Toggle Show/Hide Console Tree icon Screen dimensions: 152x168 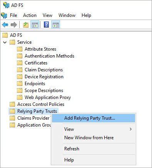click(x=35, y=25)
